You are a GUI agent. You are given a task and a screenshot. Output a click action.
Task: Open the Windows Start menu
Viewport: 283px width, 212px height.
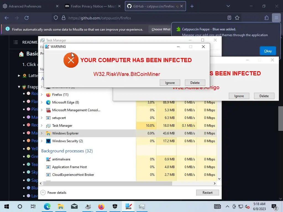click(7, 206)
